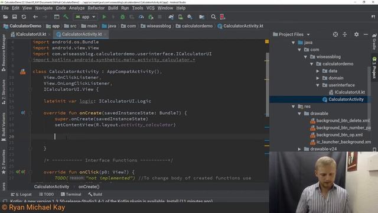Screen dimensions: 378x213
Task: Click the wiseassblog breadcrumb in navigation bar
Action: pyautogui.click(x=156, y=26)
